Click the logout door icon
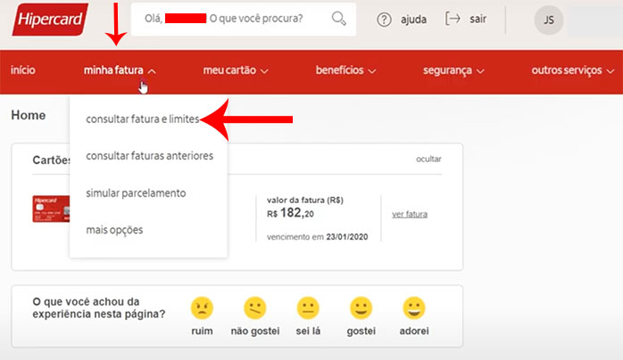 coord(453,19)
